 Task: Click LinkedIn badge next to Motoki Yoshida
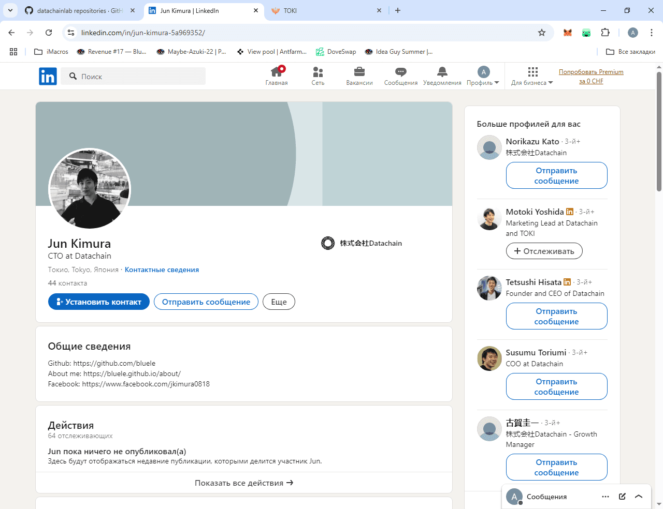click(x=570, y=212)
